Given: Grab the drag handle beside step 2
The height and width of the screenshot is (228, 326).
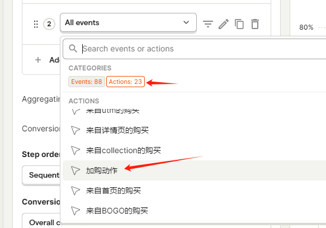Looking at the screenshot, I should [36, 24].
